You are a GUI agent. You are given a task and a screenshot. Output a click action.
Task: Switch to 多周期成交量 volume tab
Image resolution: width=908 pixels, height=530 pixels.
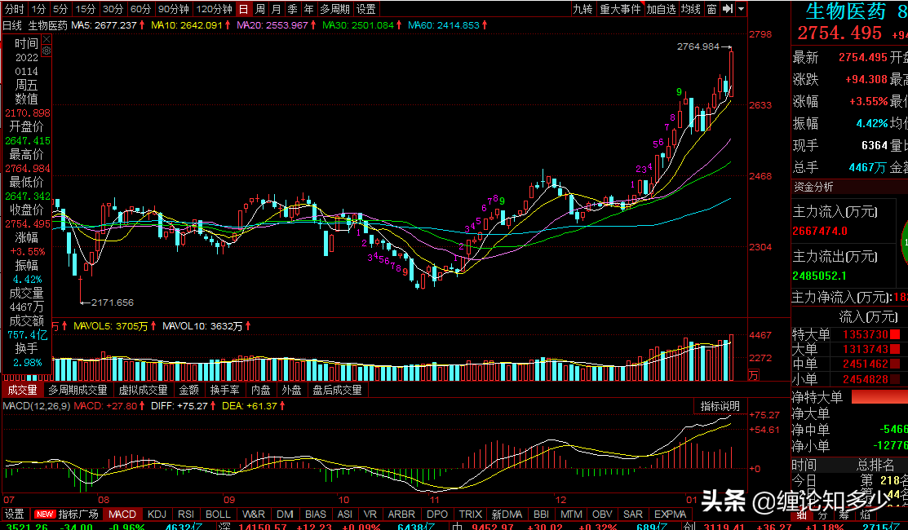[x=78, y=390]
